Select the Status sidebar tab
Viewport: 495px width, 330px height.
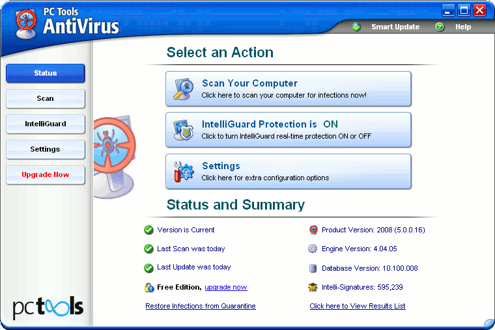pyautogui.click(x=46, y=73)
